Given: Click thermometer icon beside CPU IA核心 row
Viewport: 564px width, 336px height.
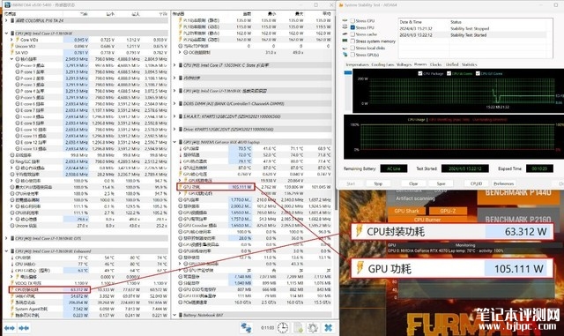Looking at the screenshot, I should (x=12, y=264).
